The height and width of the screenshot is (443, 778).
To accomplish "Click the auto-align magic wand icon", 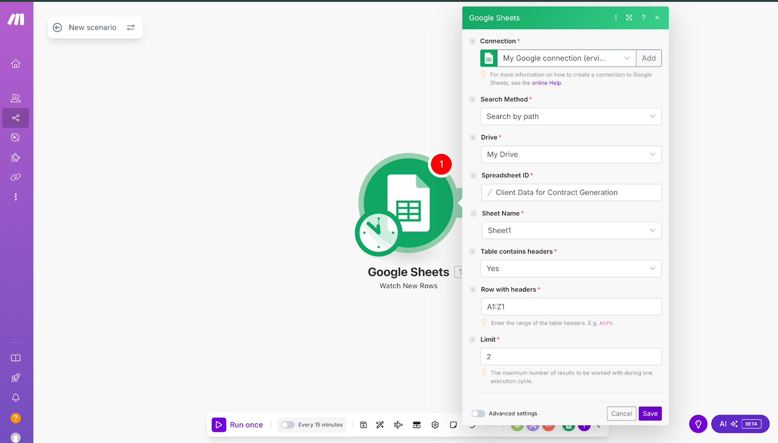I will click(380, 425).
